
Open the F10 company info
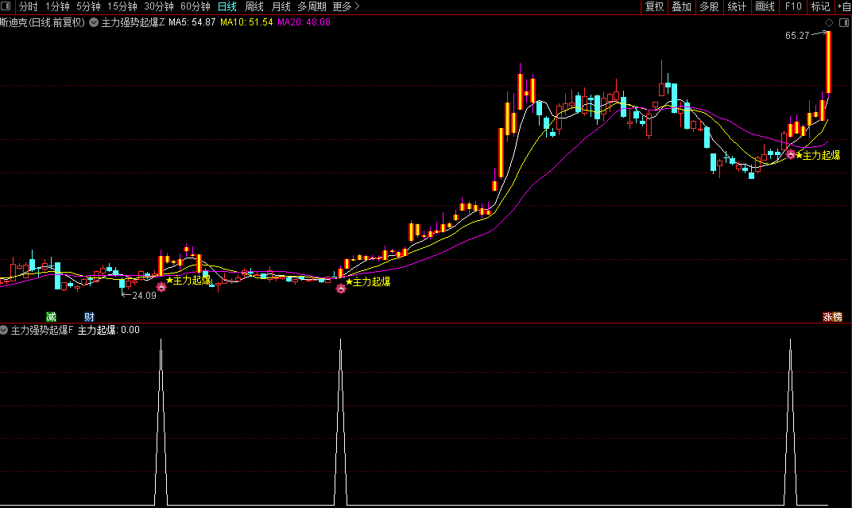[x=793, y=6]
